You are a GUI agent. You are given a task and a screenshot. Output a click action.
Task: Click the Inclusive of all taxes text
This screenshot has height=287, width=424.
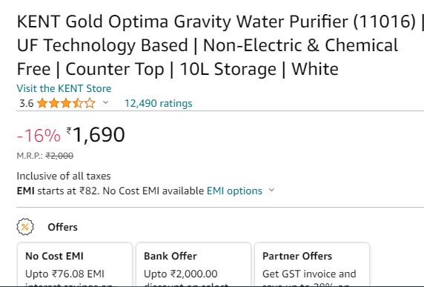click(64, 176)
